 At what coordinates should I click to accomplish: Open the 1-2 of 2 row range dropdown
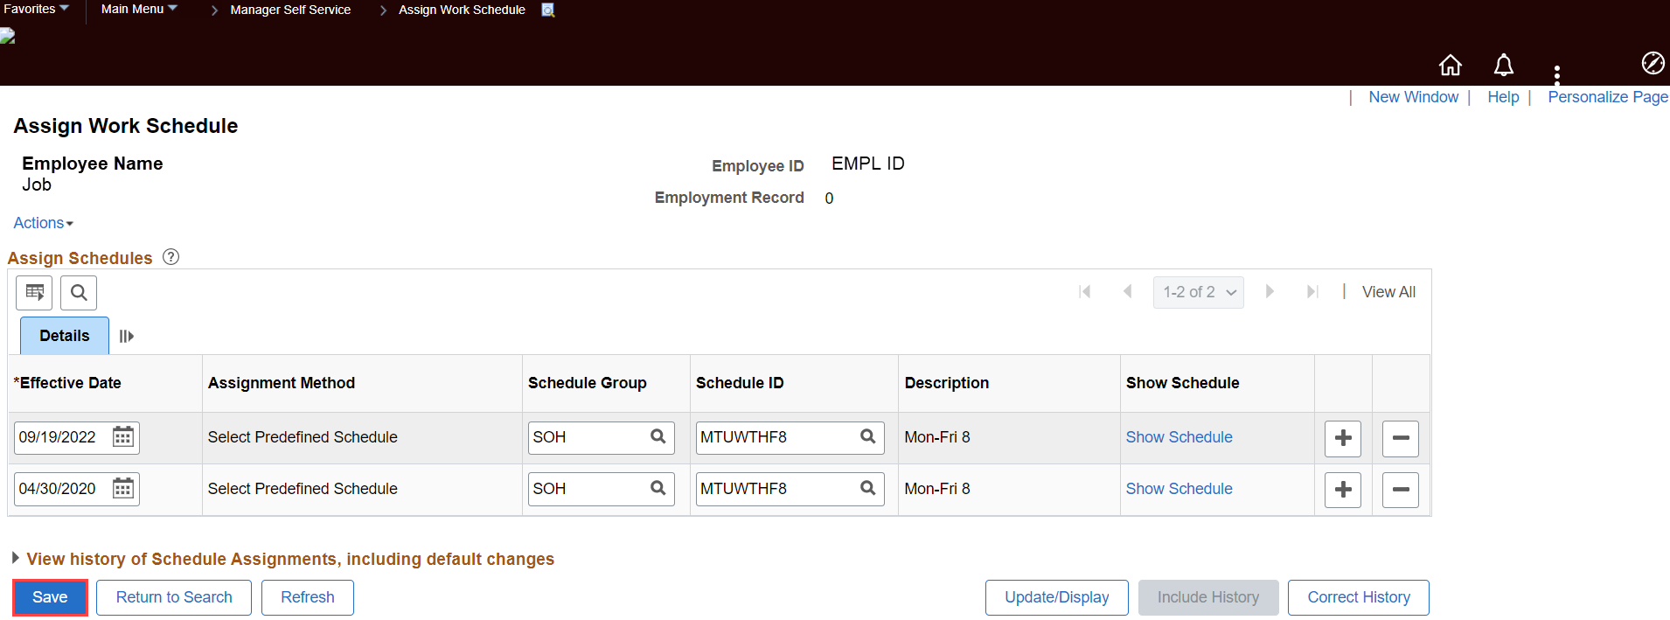tap(1198, 292)
